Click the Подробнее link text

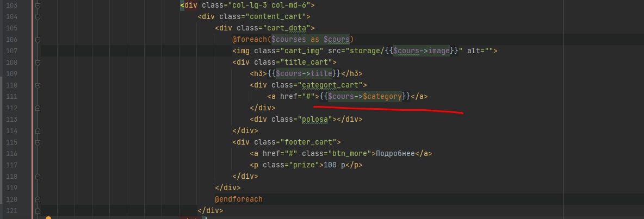[x=395, y=154]
